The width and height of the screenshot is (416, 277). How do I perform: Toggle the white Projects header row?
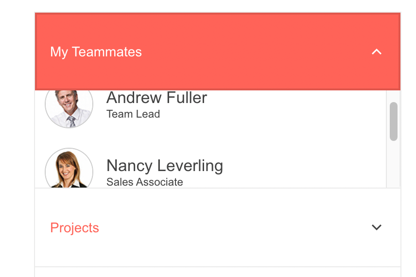(x=219, y=227)
